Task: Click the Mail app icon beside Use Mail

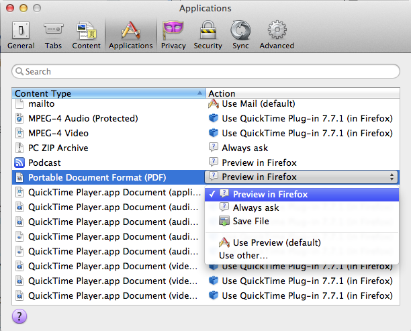Action: tap(214, 104)
